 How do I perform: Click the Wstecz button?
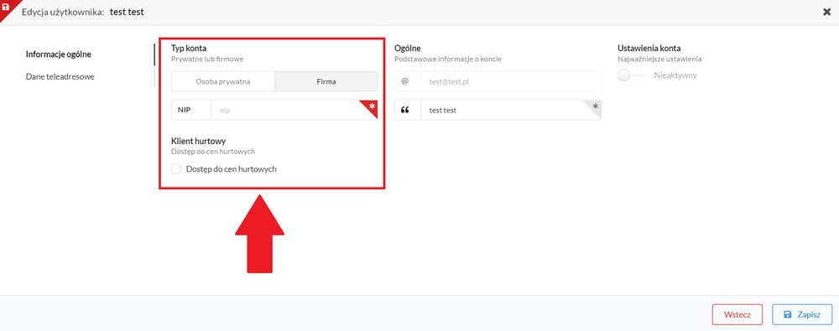737,314
